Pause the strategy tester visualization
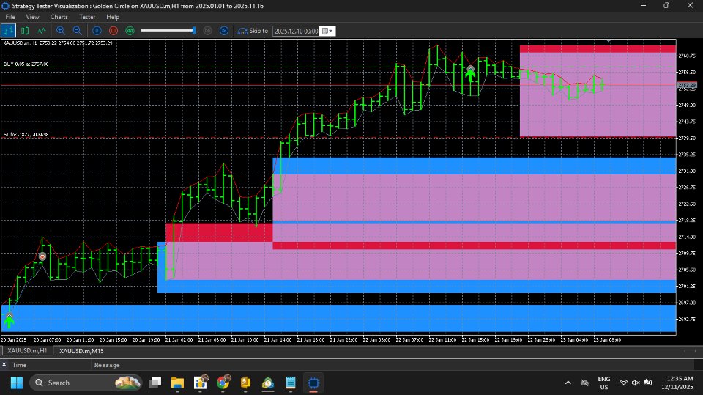Viewport: 703px width, 395px height. coord(97,31)
